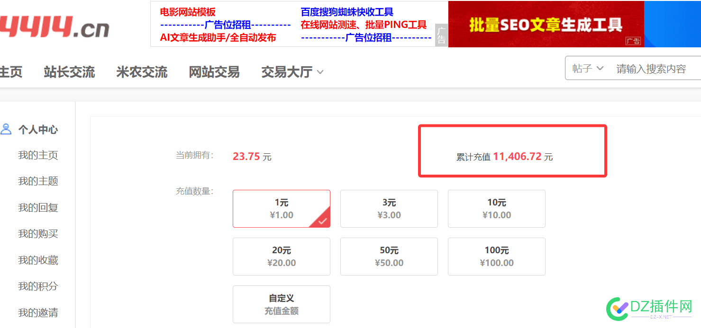Open 我的购买 in the sidebar
701x328 pixels.
(38, 234)
